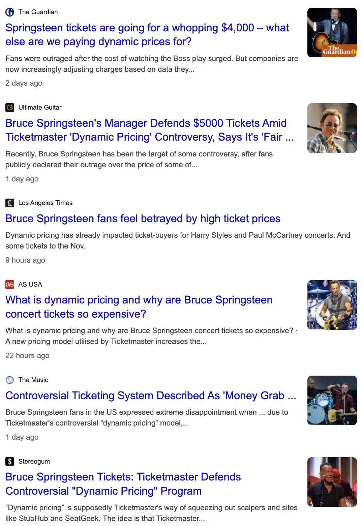Click the AS USA article thumbnail
Screen dimensions: 362x526
tap(332, 305)
